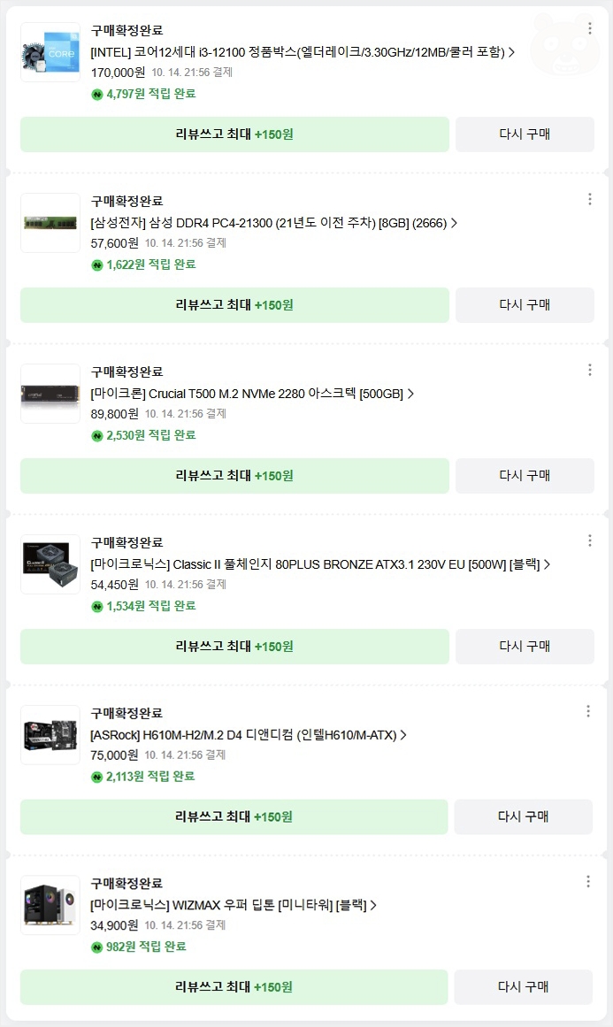Image resolution: width=613 pixels, height=1027 pixels.
Task: Open more options for ASRock H610M order
Action: click(588, 711)
